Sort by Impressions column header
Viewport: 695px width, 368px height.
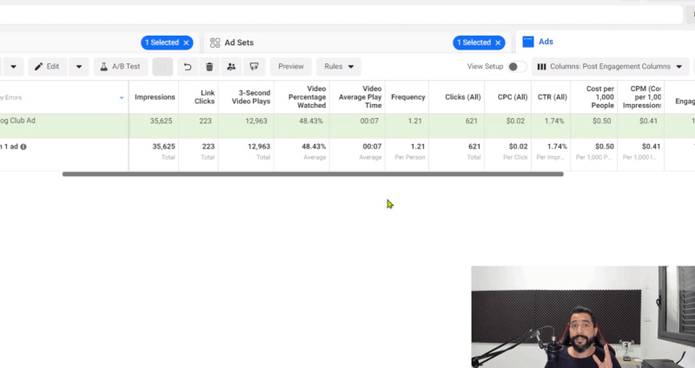click(x=155, y=97)
